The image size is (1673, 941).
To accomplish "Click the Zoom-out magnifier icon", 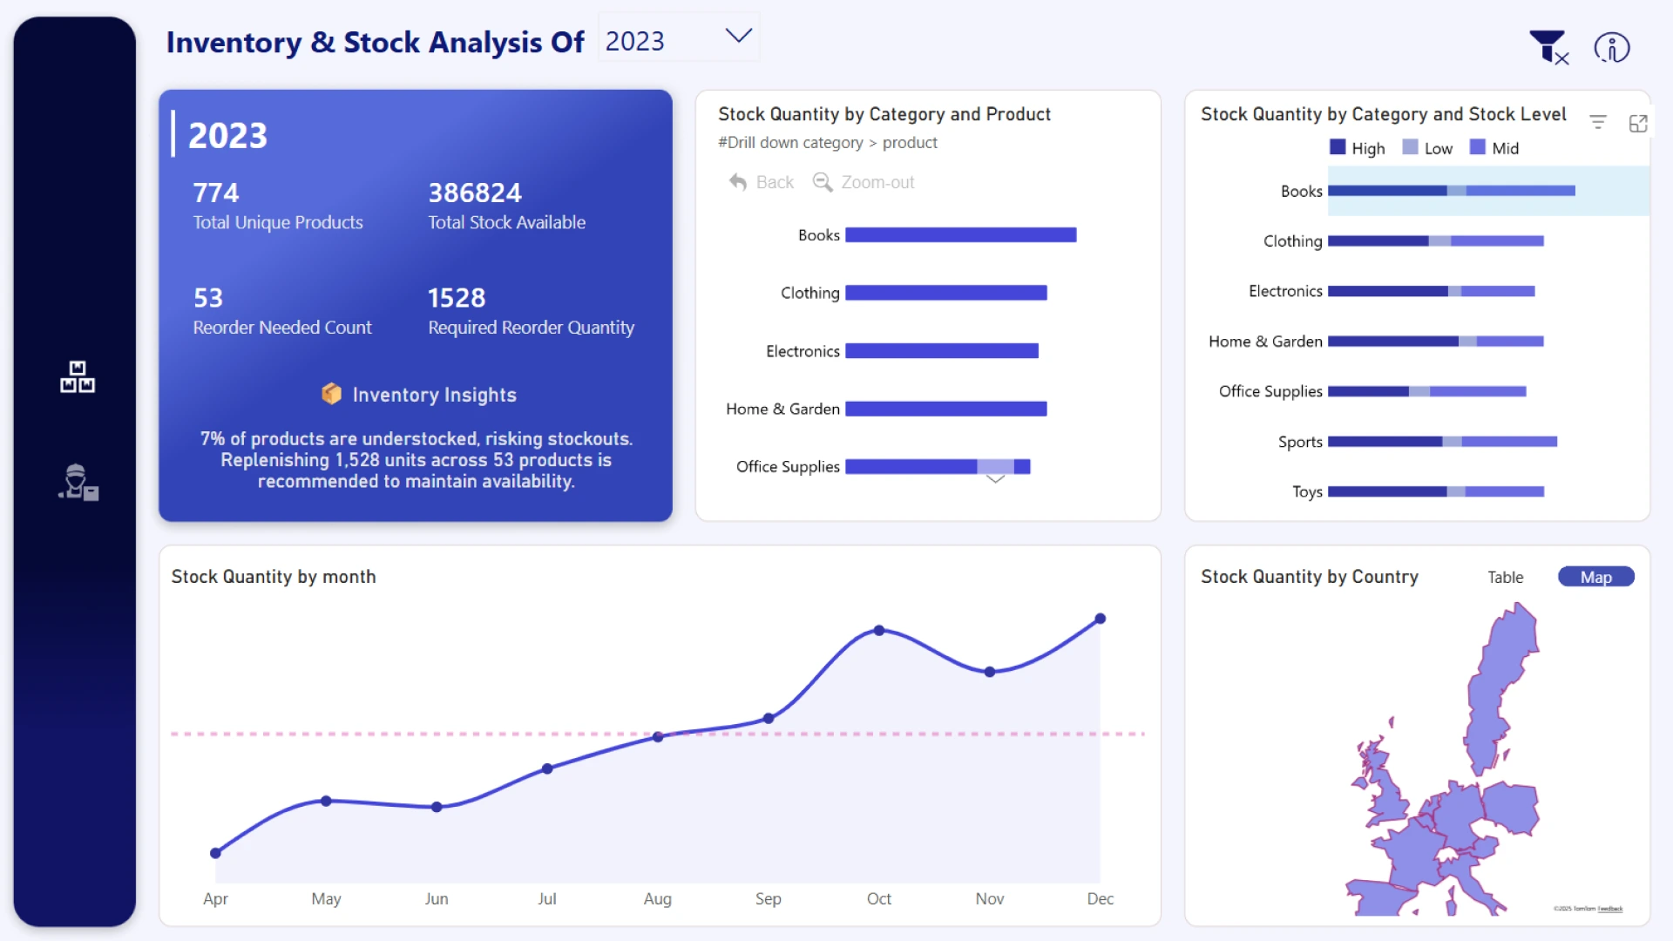I will (822, 182).
